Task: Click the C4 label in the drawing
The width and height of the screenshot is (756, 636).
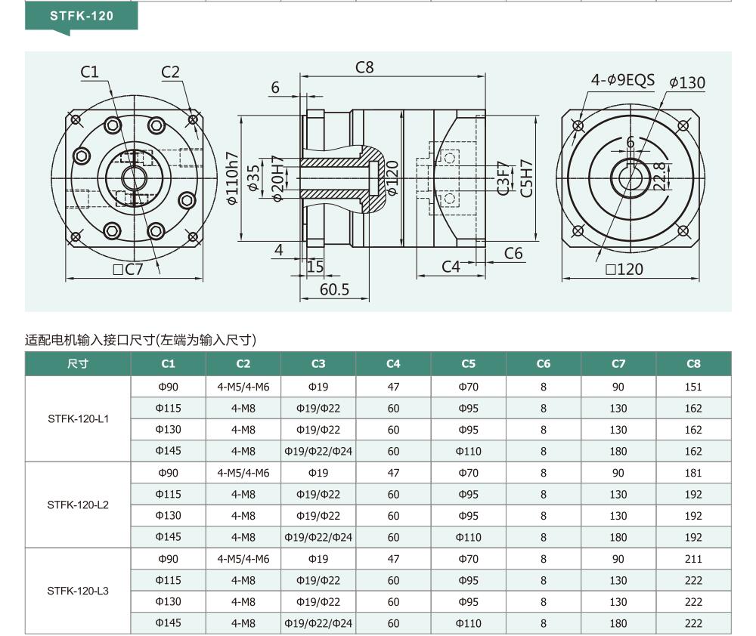Action: point(451,267)
